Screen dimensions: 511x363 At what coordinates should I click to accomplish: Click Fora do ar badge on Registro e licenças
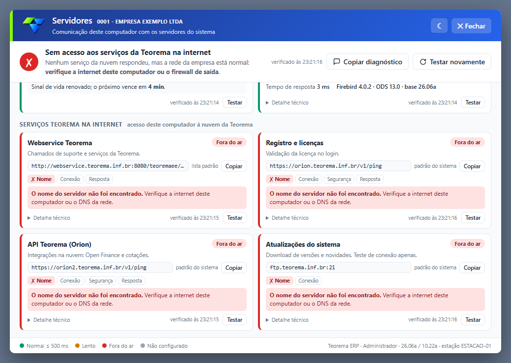pyautogui.click(x=467, y=142)
